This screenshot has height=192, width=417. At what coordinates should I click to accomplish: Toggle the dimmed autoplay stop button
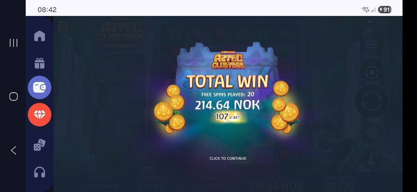click(371, 72)
